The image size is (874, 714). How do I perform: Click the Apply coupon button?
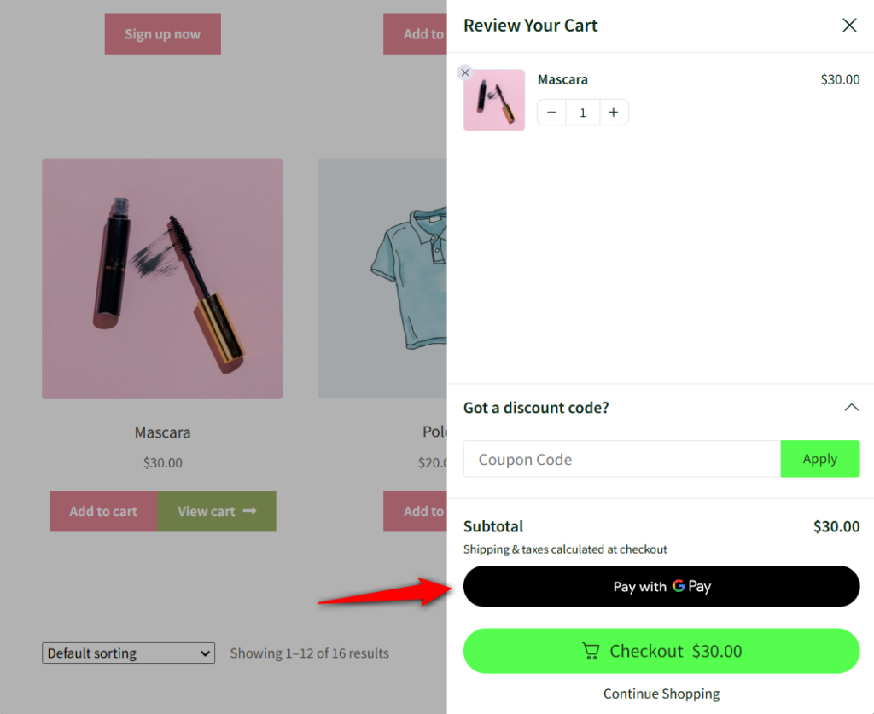pyautogui.click(x=819, y=459)
